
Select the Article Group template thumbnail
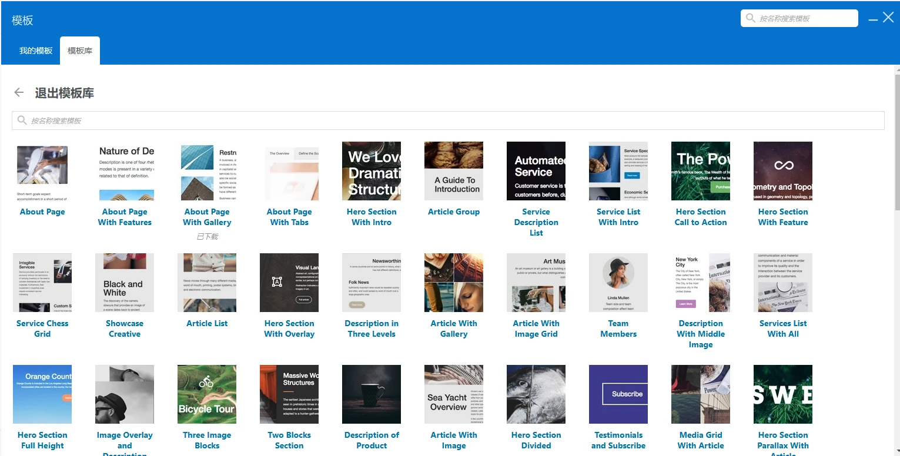click(453, 170)
